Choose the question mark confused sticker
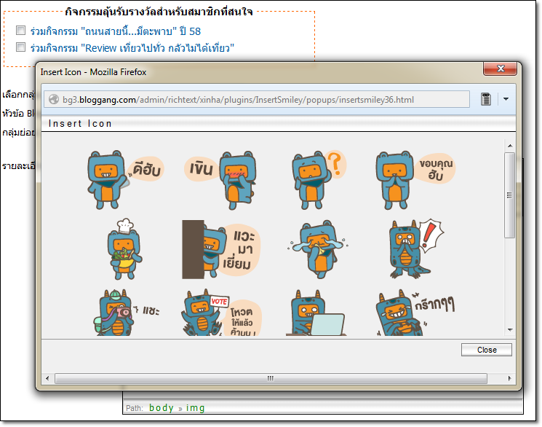The image size is (542, 427). coord(319,180)
